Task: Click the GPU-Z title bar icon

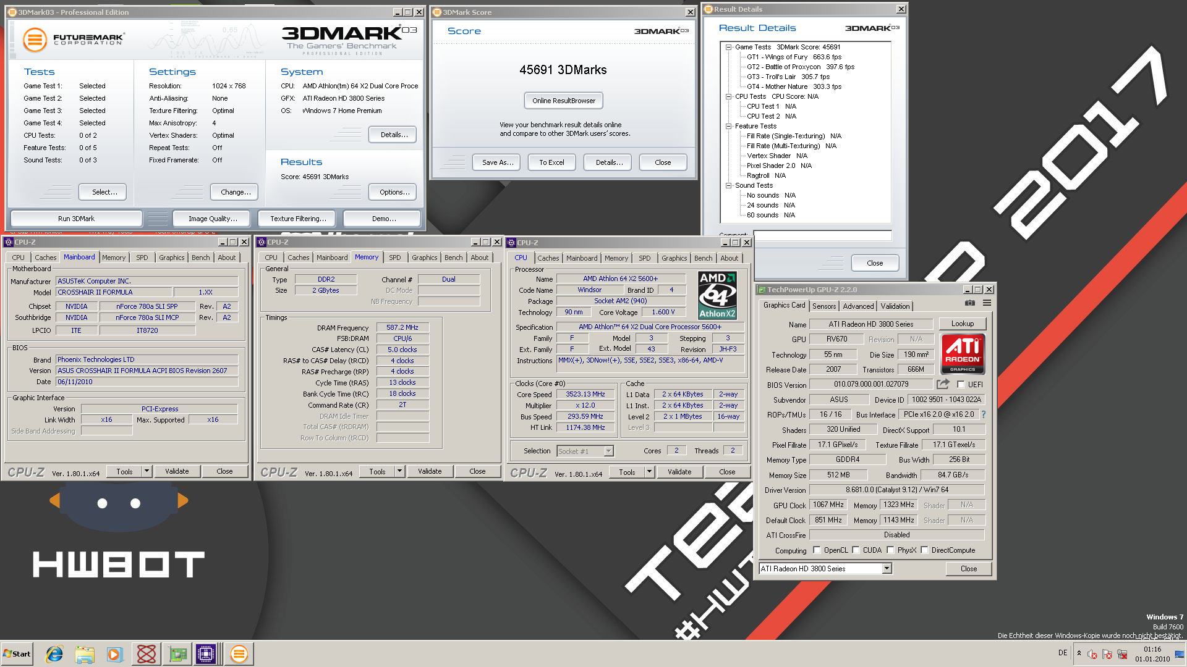Action: pos(762,290)
